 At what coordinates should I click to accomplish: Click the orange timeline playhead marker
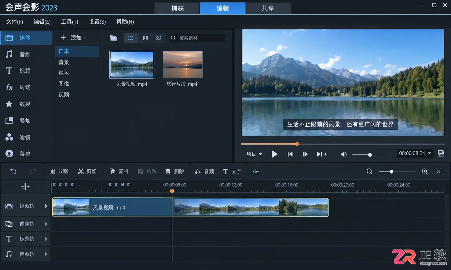pyautogui.click(x=172, y=191)
